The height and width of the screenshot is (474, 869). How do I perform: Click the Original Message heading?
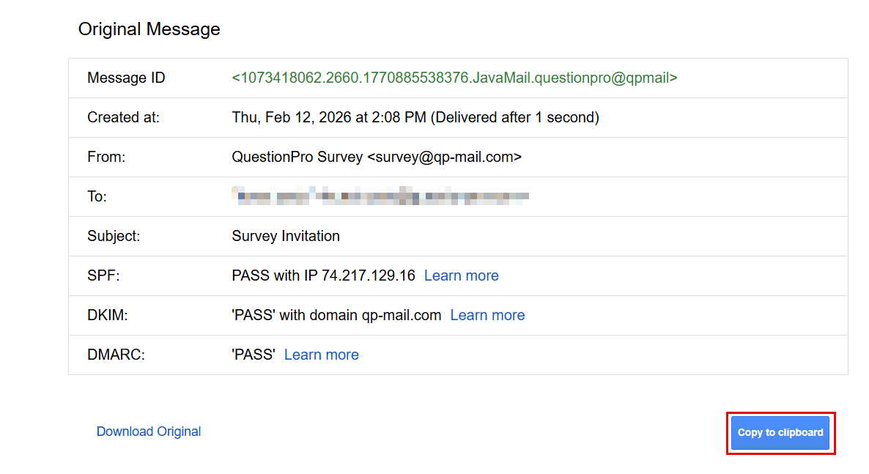(149, 29)
